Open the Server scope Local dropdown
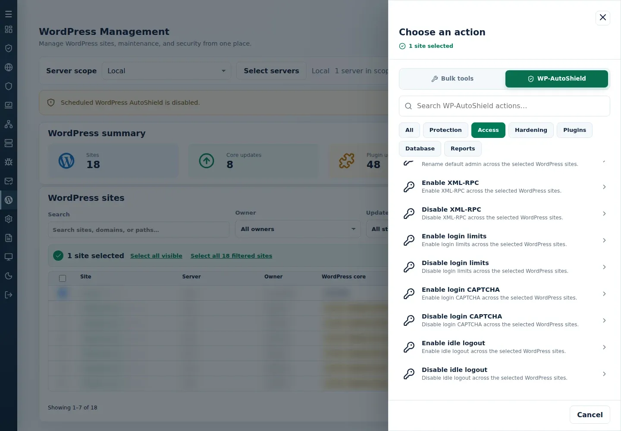This screenshot has width=621, height=431. [166, 71]
